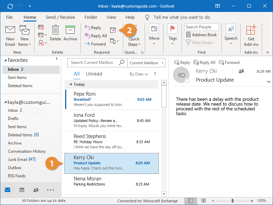This screenshot has width=273, height=205.
Task: Open the Drafts folder
Action: pyautogui.click(x=13, y=119)
